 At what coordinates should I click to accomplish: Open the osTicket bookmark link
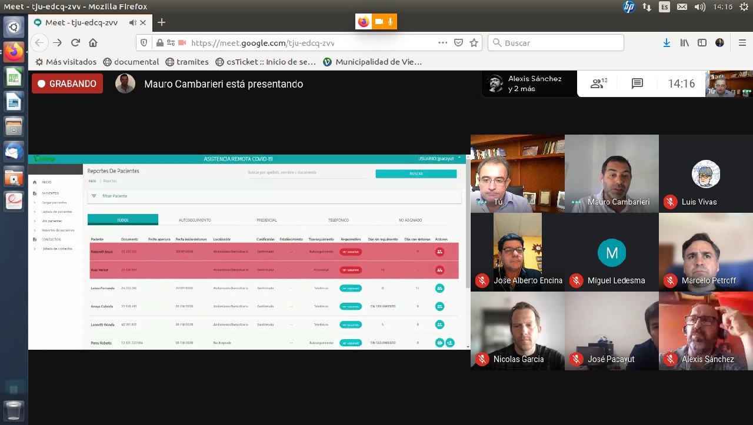coord(266,62)
